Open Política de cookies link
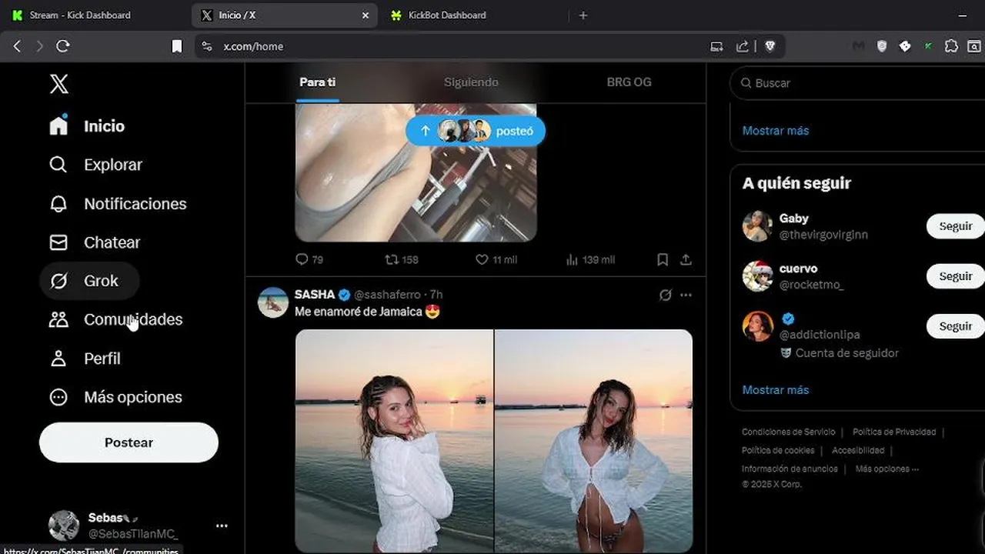Screen dimensions: 985x554 click(x=778, y=451)
